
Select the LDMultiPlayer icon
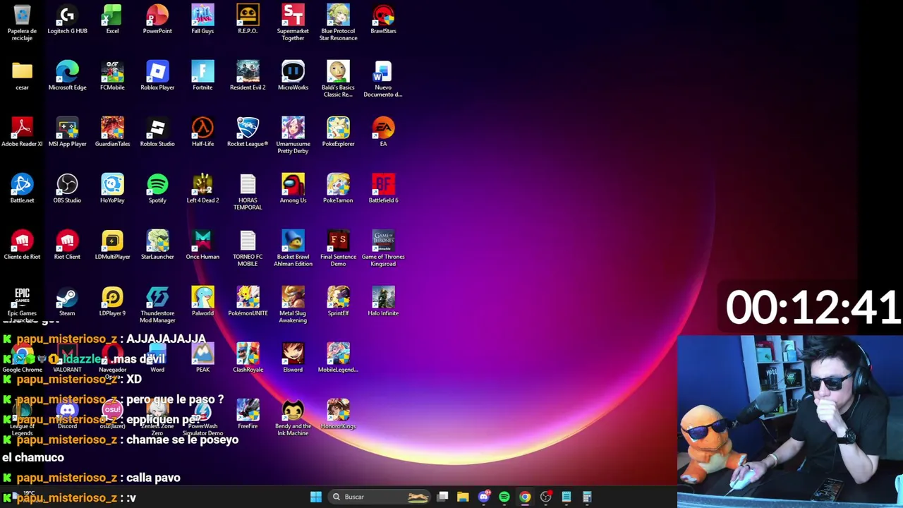pos(112,246)
